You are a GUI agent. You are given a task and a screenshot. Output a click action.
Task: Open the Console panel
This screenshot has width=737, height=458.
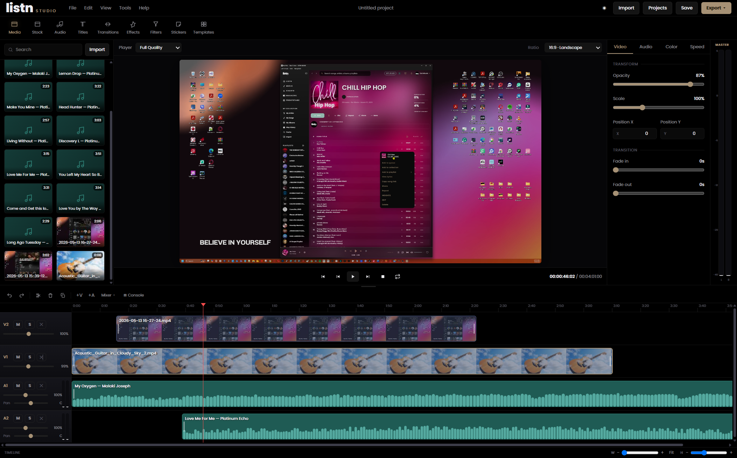(x=134, y=295)
